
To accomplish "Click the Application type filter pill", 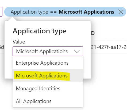I will click(x=65, y=12).
